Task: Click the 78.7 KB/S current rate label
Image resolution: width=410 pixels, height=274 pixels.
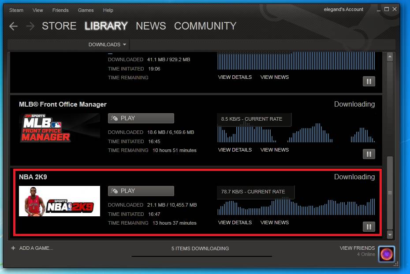Action: tap(253, 192)
